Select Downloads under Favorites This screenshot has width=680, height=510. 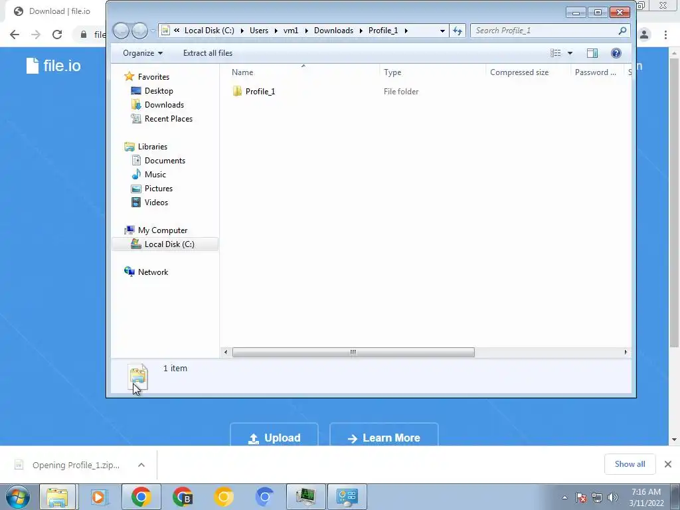pos(164,104)
